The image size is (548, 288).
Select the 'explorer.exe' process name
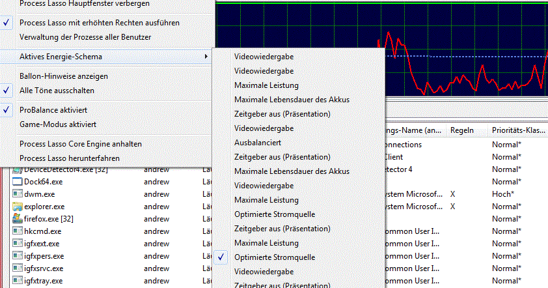point(44,207)
